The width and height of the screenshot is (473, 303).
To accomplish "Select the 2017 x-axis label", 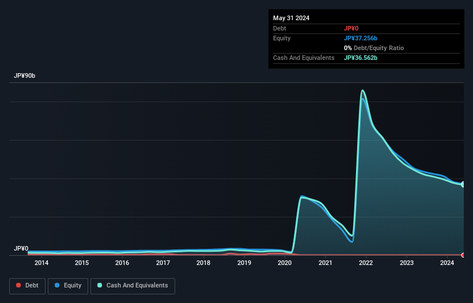I will [163, 263].
